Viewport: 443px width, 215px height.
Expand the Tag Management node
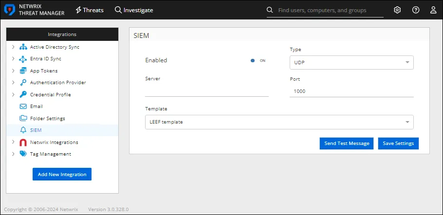pos(13,154)
